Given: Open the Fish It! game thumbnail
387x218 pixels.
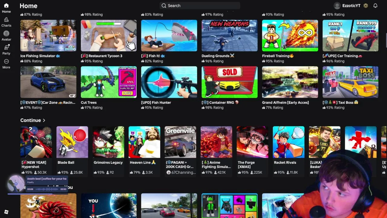Looking at the screenshot, I should pos(169,35).
